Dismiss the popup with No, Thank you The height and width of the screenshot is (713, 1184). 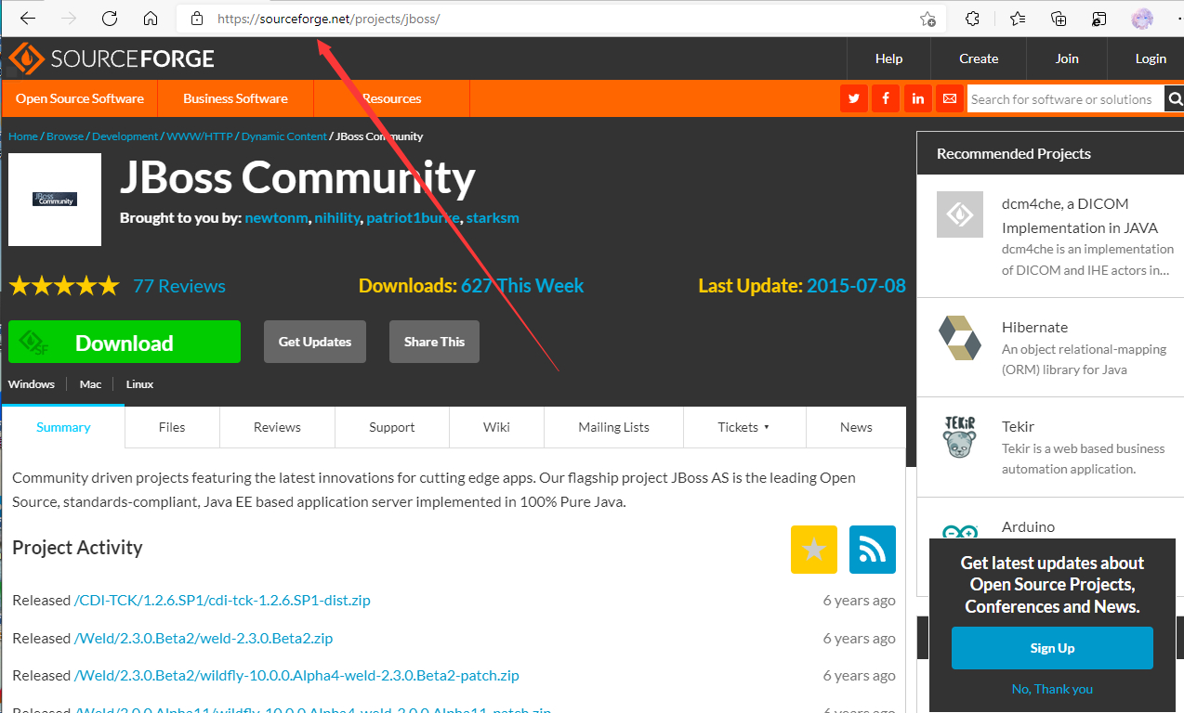pyautogui.click(x=1052, y=689)
